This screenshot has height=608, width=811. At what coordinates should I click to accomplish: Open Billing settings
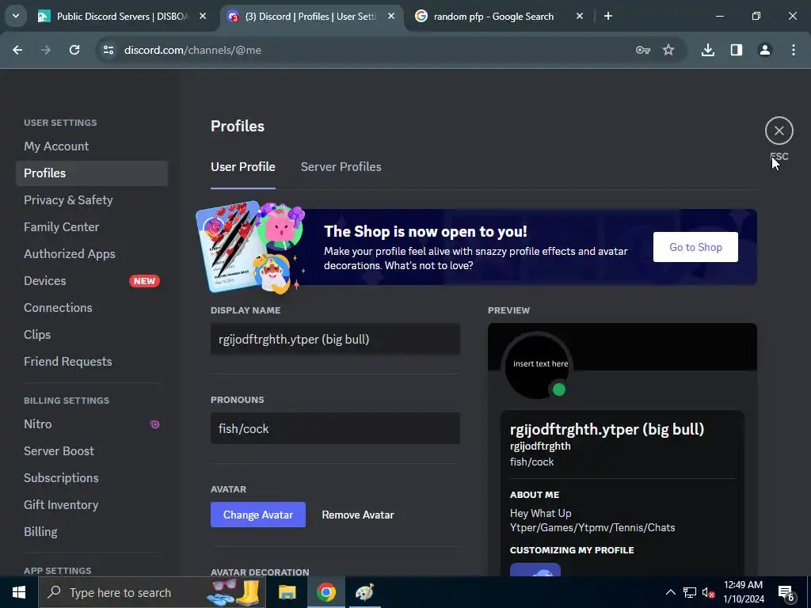point(92,531)
